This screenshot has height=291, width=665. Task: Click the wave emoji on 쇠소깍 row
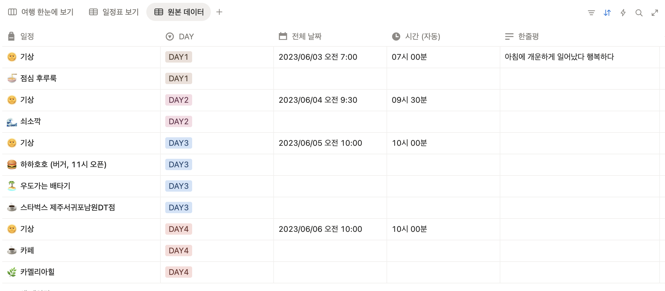11,121
